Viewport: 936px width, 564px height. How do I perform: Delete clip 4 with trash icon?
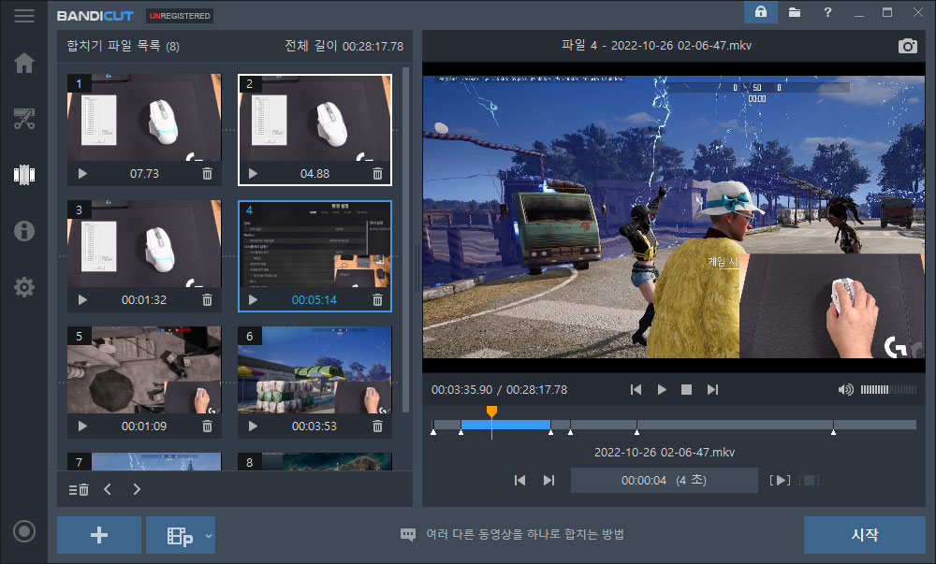pyautogui.click(x=377, y=300)
